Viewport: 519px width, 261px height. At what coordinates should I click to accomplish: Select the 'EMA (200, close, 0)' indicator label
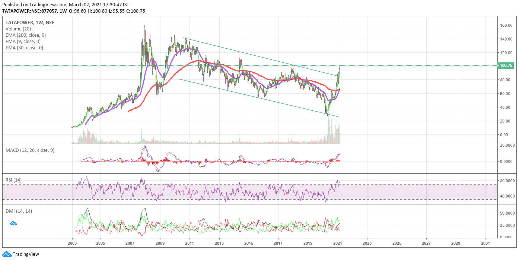click(x=26, y=35)
